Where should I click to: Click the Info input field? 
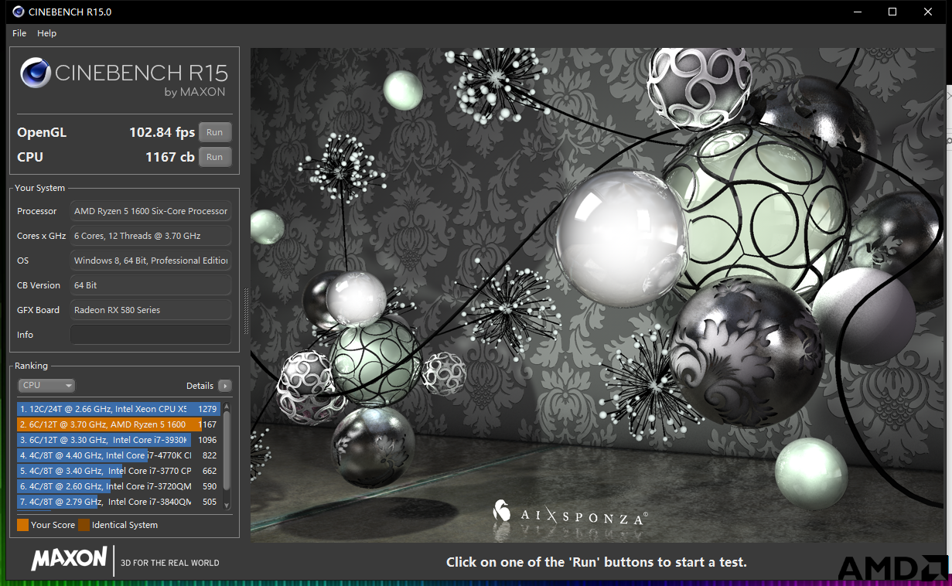pos(151,335)
